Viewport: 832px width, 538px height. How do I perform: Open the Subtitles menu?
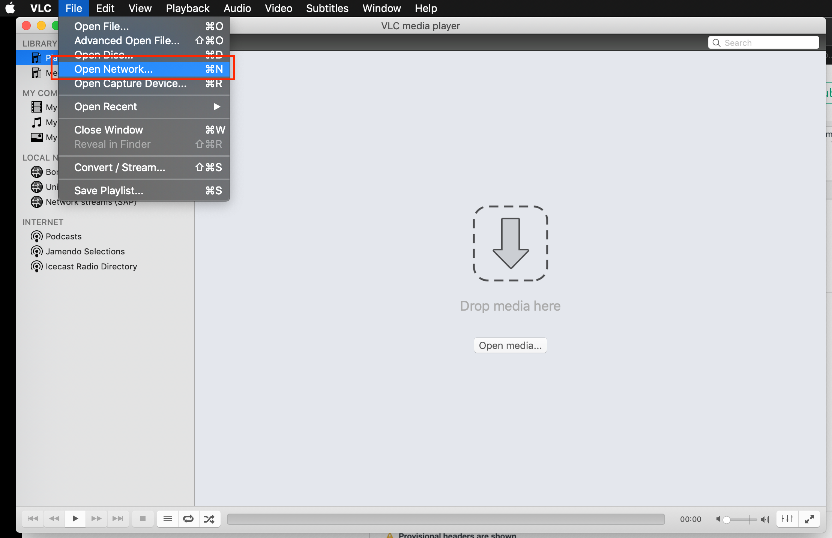point(326,8)
